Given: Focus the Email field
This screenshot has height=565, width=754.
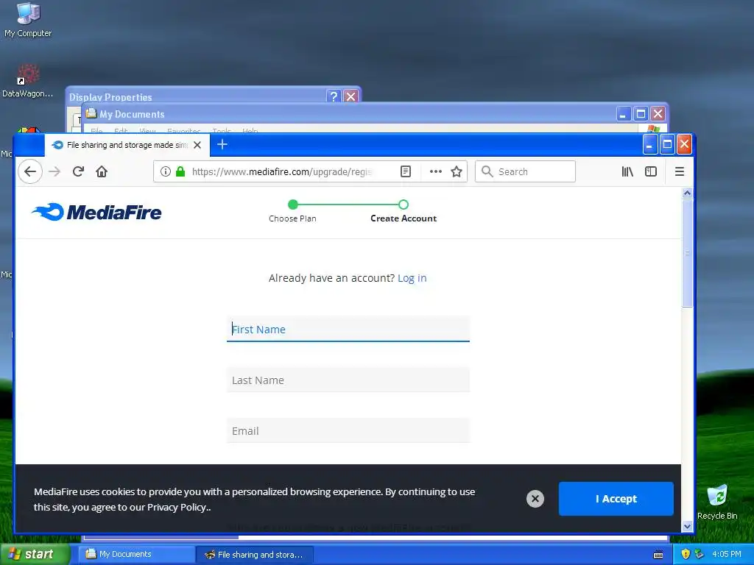Looking at the screenshot, I should pyautogui.click(x=348, y=431).
